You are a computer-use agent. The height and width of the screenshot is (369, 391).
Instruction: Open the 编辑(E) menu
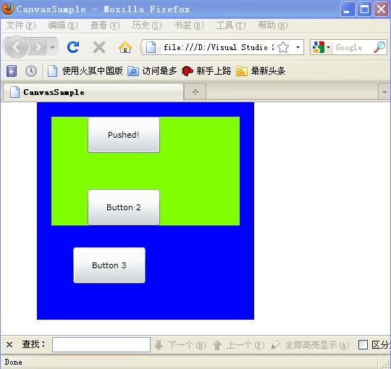tap(63, 25)
